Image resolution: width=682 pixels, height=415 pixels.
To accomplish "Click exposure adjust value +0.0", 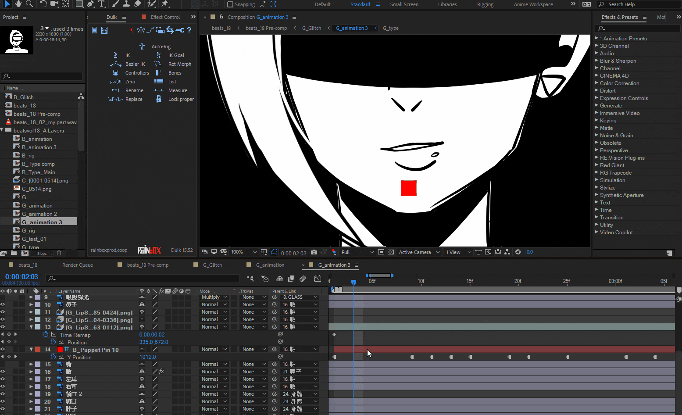I will (x=528, y=252).
